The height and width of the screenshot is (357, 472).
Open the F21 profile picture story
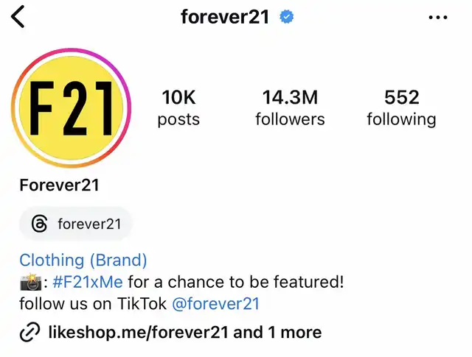click(71, 107)
